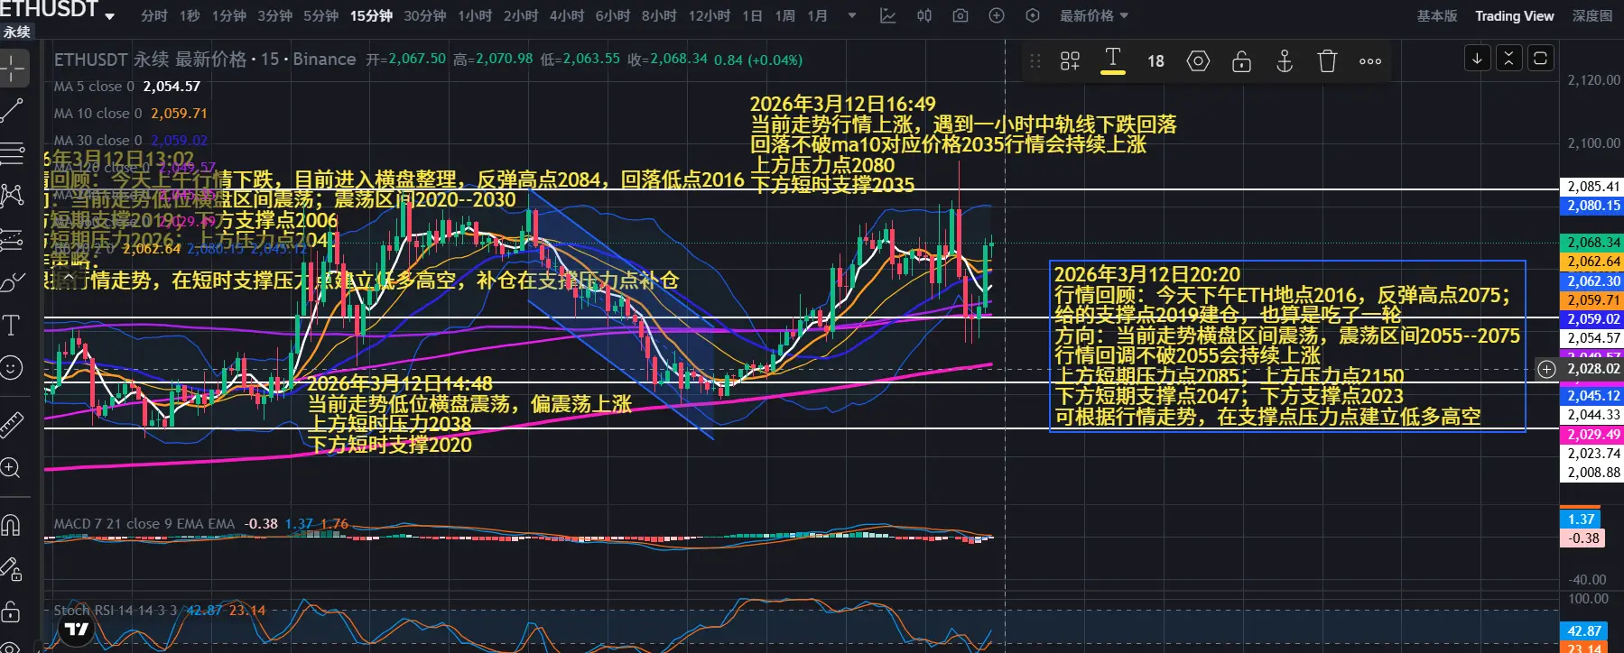
Task: Delete selected drawing with trash icon
Action: coord(1327,60)
